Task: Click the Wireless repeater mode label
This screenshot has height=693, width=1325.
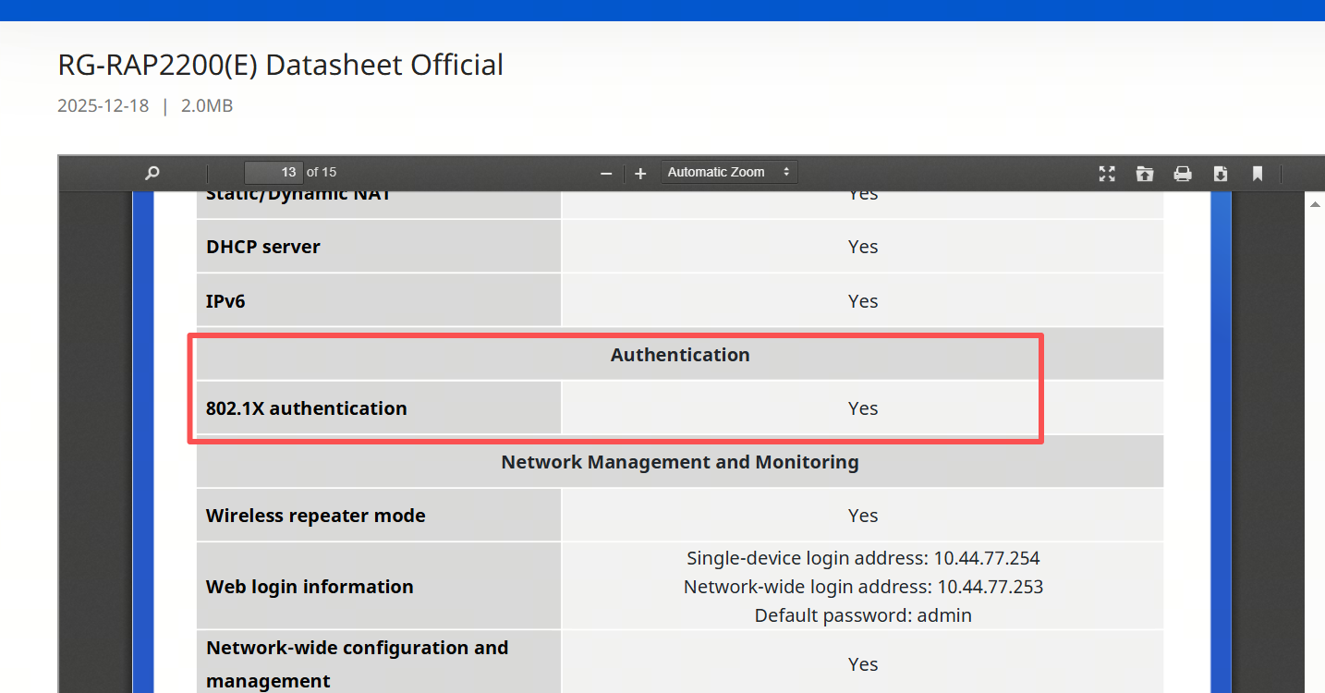Action: tap(315, 516)
